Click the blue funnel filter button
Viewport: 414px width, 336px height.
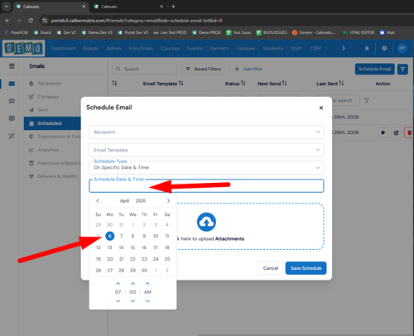tap(402, 70)
